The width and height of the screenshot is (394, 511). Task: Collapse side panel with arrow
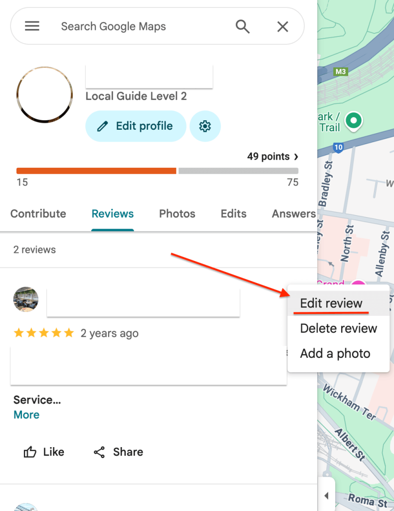tap(326, 496)
